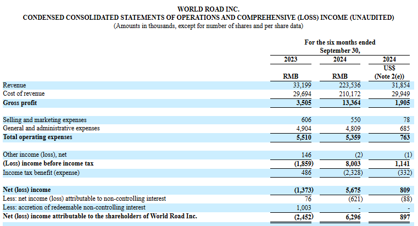
Task: Click the World Road Inc. title heading
Action: (208, 9)
